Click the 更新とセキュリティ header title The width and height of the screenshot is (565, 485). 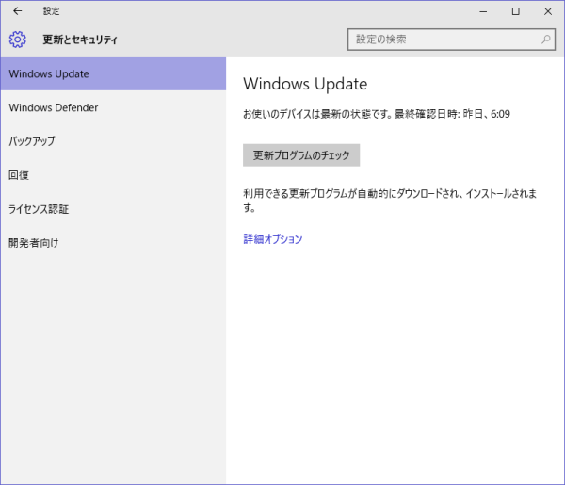point(80,40)
